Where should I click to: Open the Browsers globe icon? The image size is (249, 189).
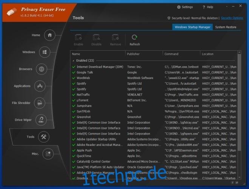41,69
